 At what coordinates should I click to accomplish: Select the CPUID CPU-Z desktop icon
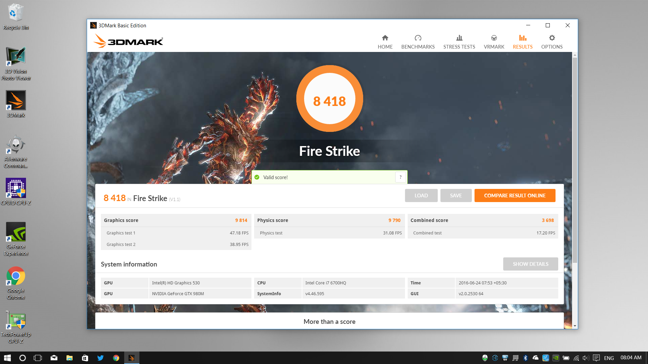click(x=16, y=192)
